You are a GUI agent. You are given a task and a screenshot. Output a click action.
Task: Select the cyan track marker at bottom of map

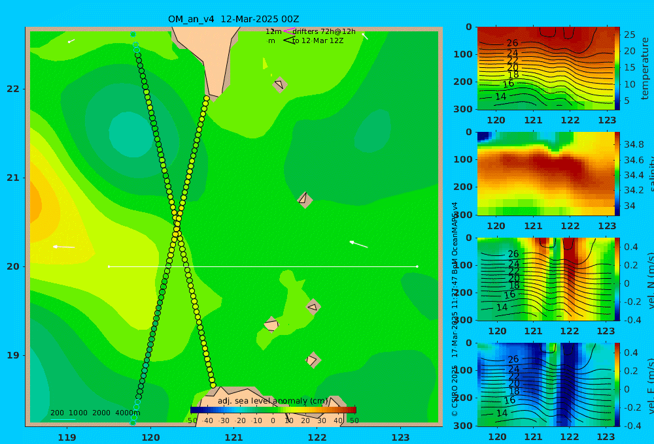pyautogui.click(x=133, y=422)
